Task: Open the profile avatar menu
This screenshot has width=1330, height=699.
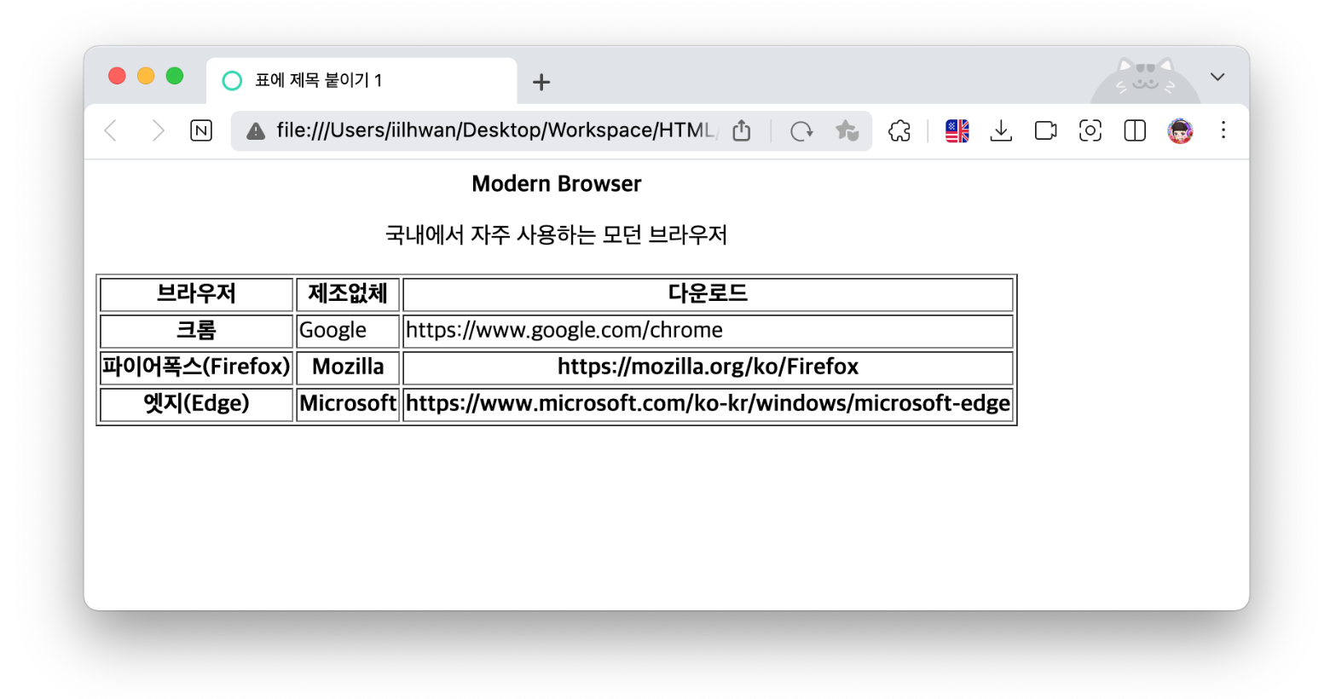Action: (1180, 130)
